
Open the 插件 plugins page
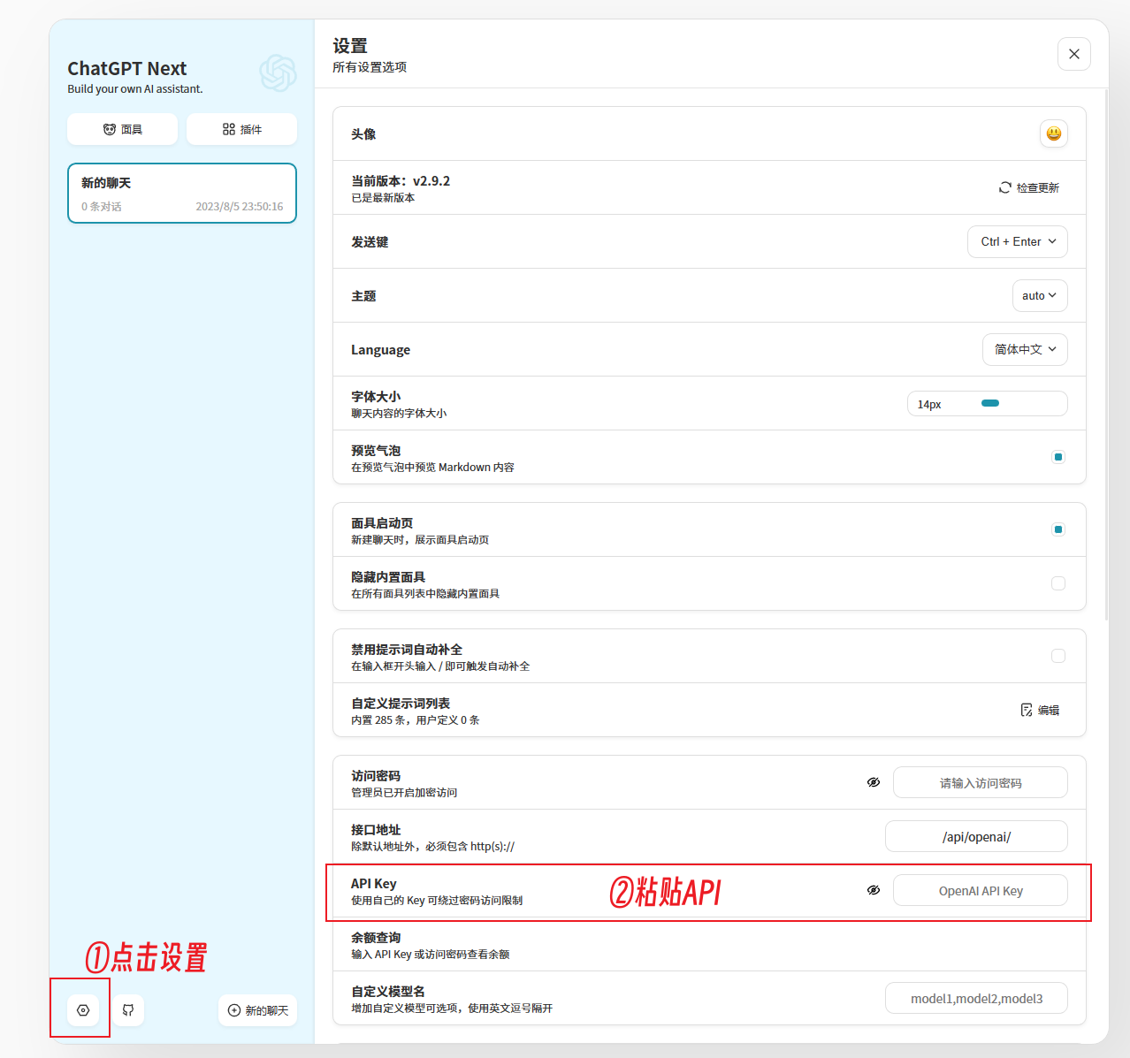(x=241, y=129)
